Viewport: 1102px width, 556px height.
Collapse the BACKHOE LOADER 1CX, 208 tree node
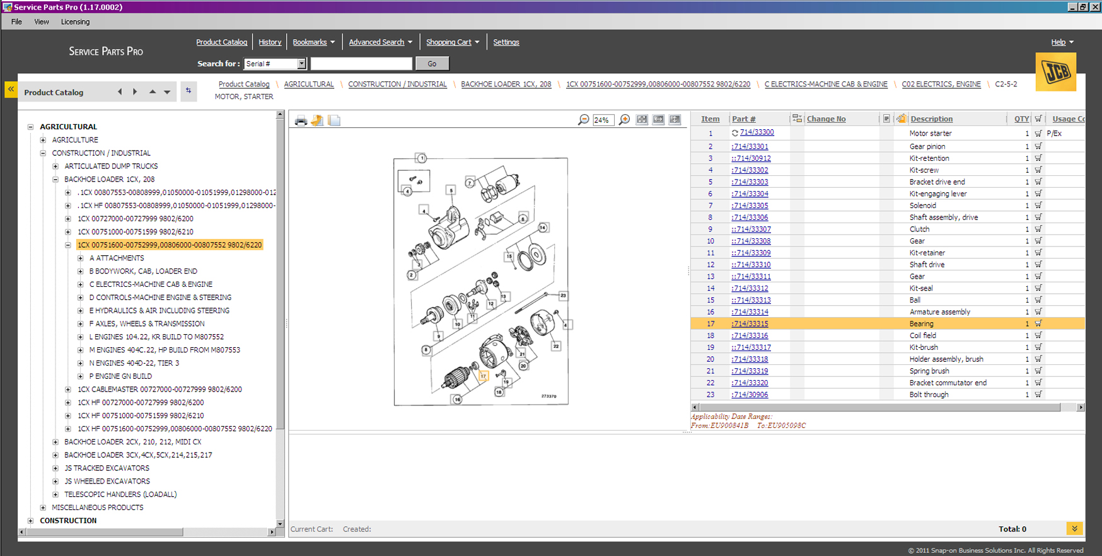(x=55, y=180)
